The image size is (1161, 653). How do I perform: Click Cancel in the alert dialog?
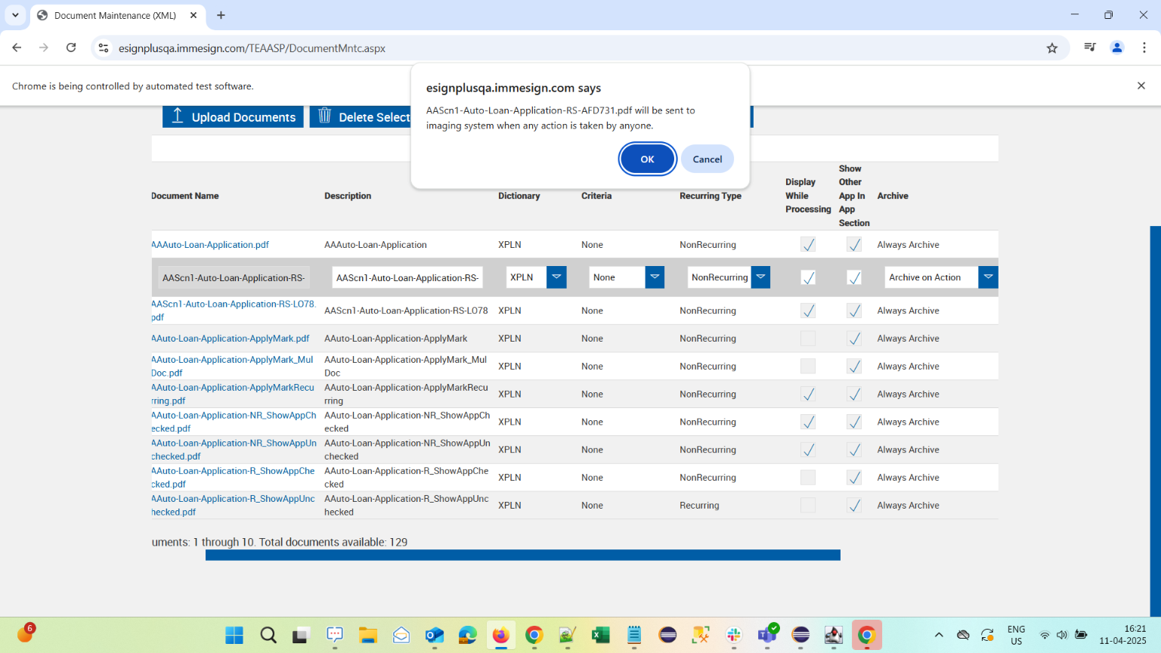coord(707,159)
